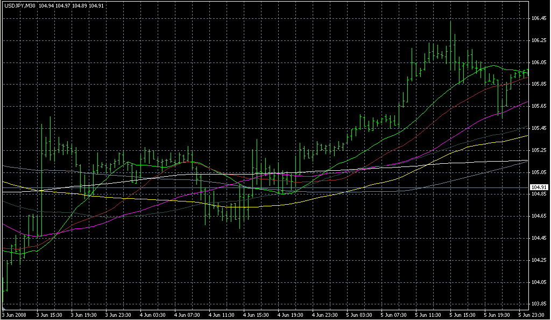Screen dimensions: 551x320
Task: Select the 103.85 price label
Action: pos(539,304)
